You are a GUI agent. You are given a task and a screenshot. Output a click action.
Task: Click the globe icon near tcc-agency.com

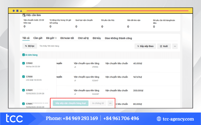click(159, 119)
